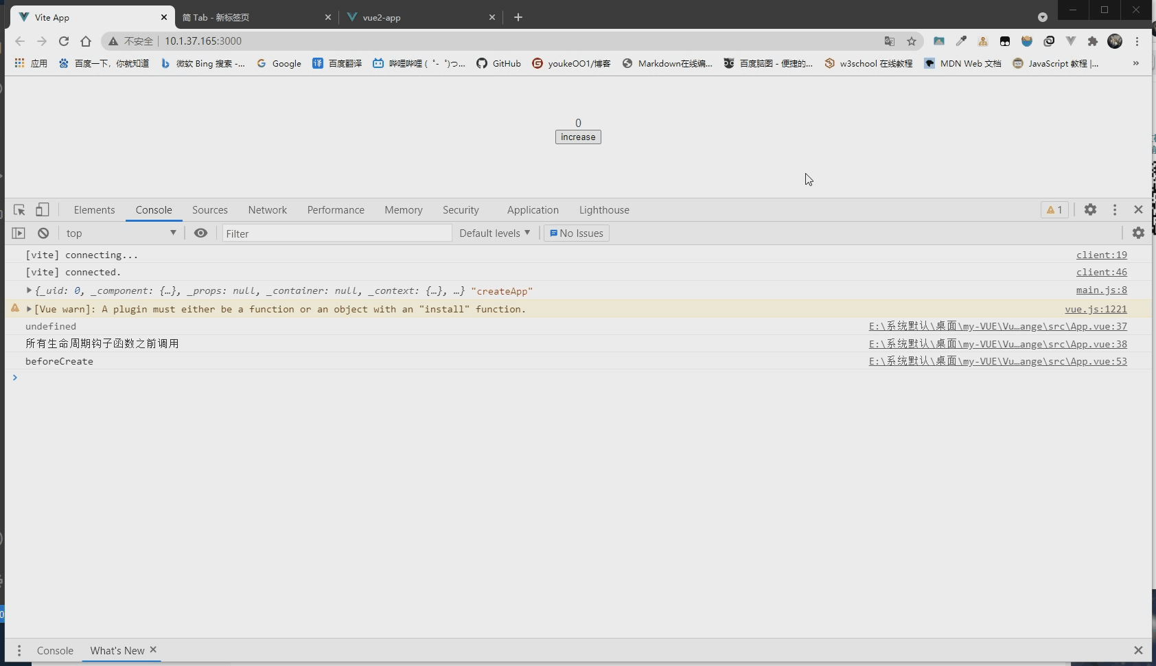The image size is (1156, 666).
Task: Bookmark this page with the star
Action: coord(912,41)
